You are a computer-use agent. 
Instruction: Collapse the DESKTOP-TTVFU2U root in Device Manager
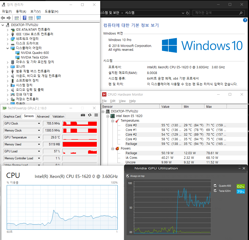(x=3, y=25)
